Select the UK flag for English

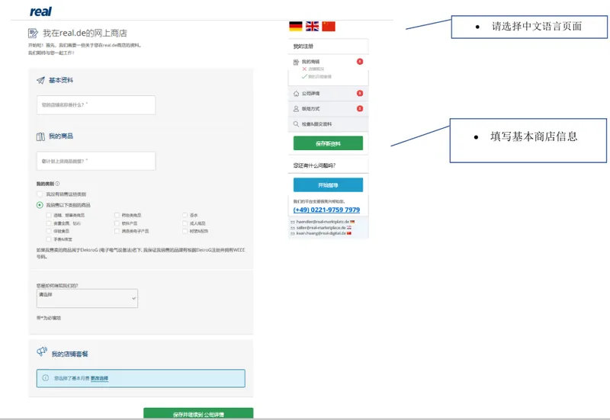312,26
